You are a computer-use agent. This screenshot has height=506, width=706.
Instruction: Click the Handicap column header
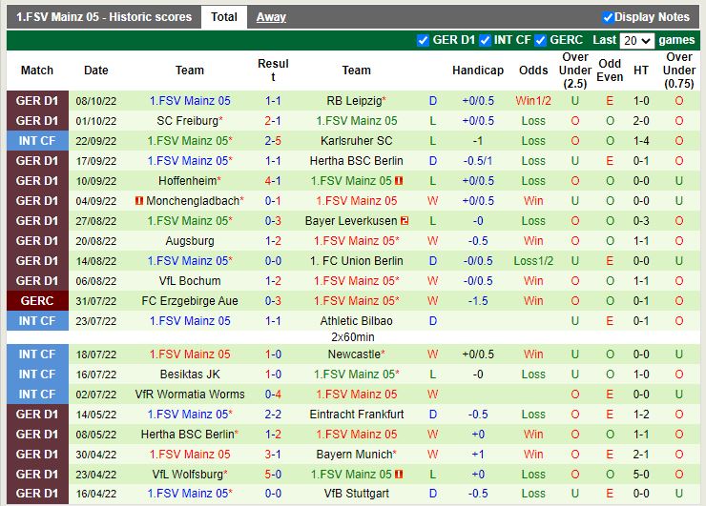[477, 71]
